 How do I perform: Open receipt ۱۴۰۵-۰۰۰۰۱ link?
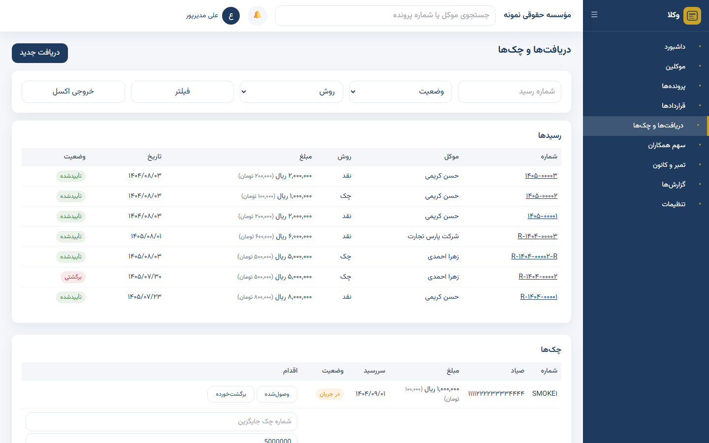[x=543, y=216]
